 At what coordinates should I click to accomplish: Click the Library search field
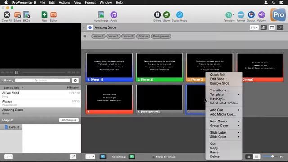(x=43, y=81)
